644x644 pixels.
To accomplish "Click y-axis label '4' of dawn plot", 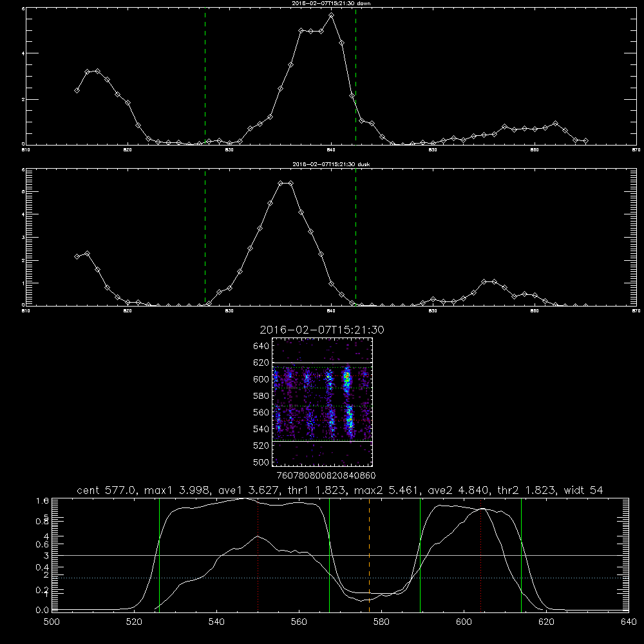I will 23,53.
